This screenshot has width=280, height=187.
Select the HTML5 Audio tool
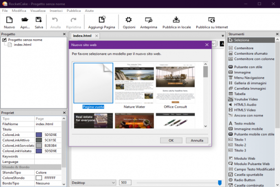coord(242,104)
